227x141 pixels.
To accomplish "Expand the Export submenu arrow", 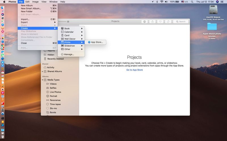I will pyautogui.click(x=55, y=22).
